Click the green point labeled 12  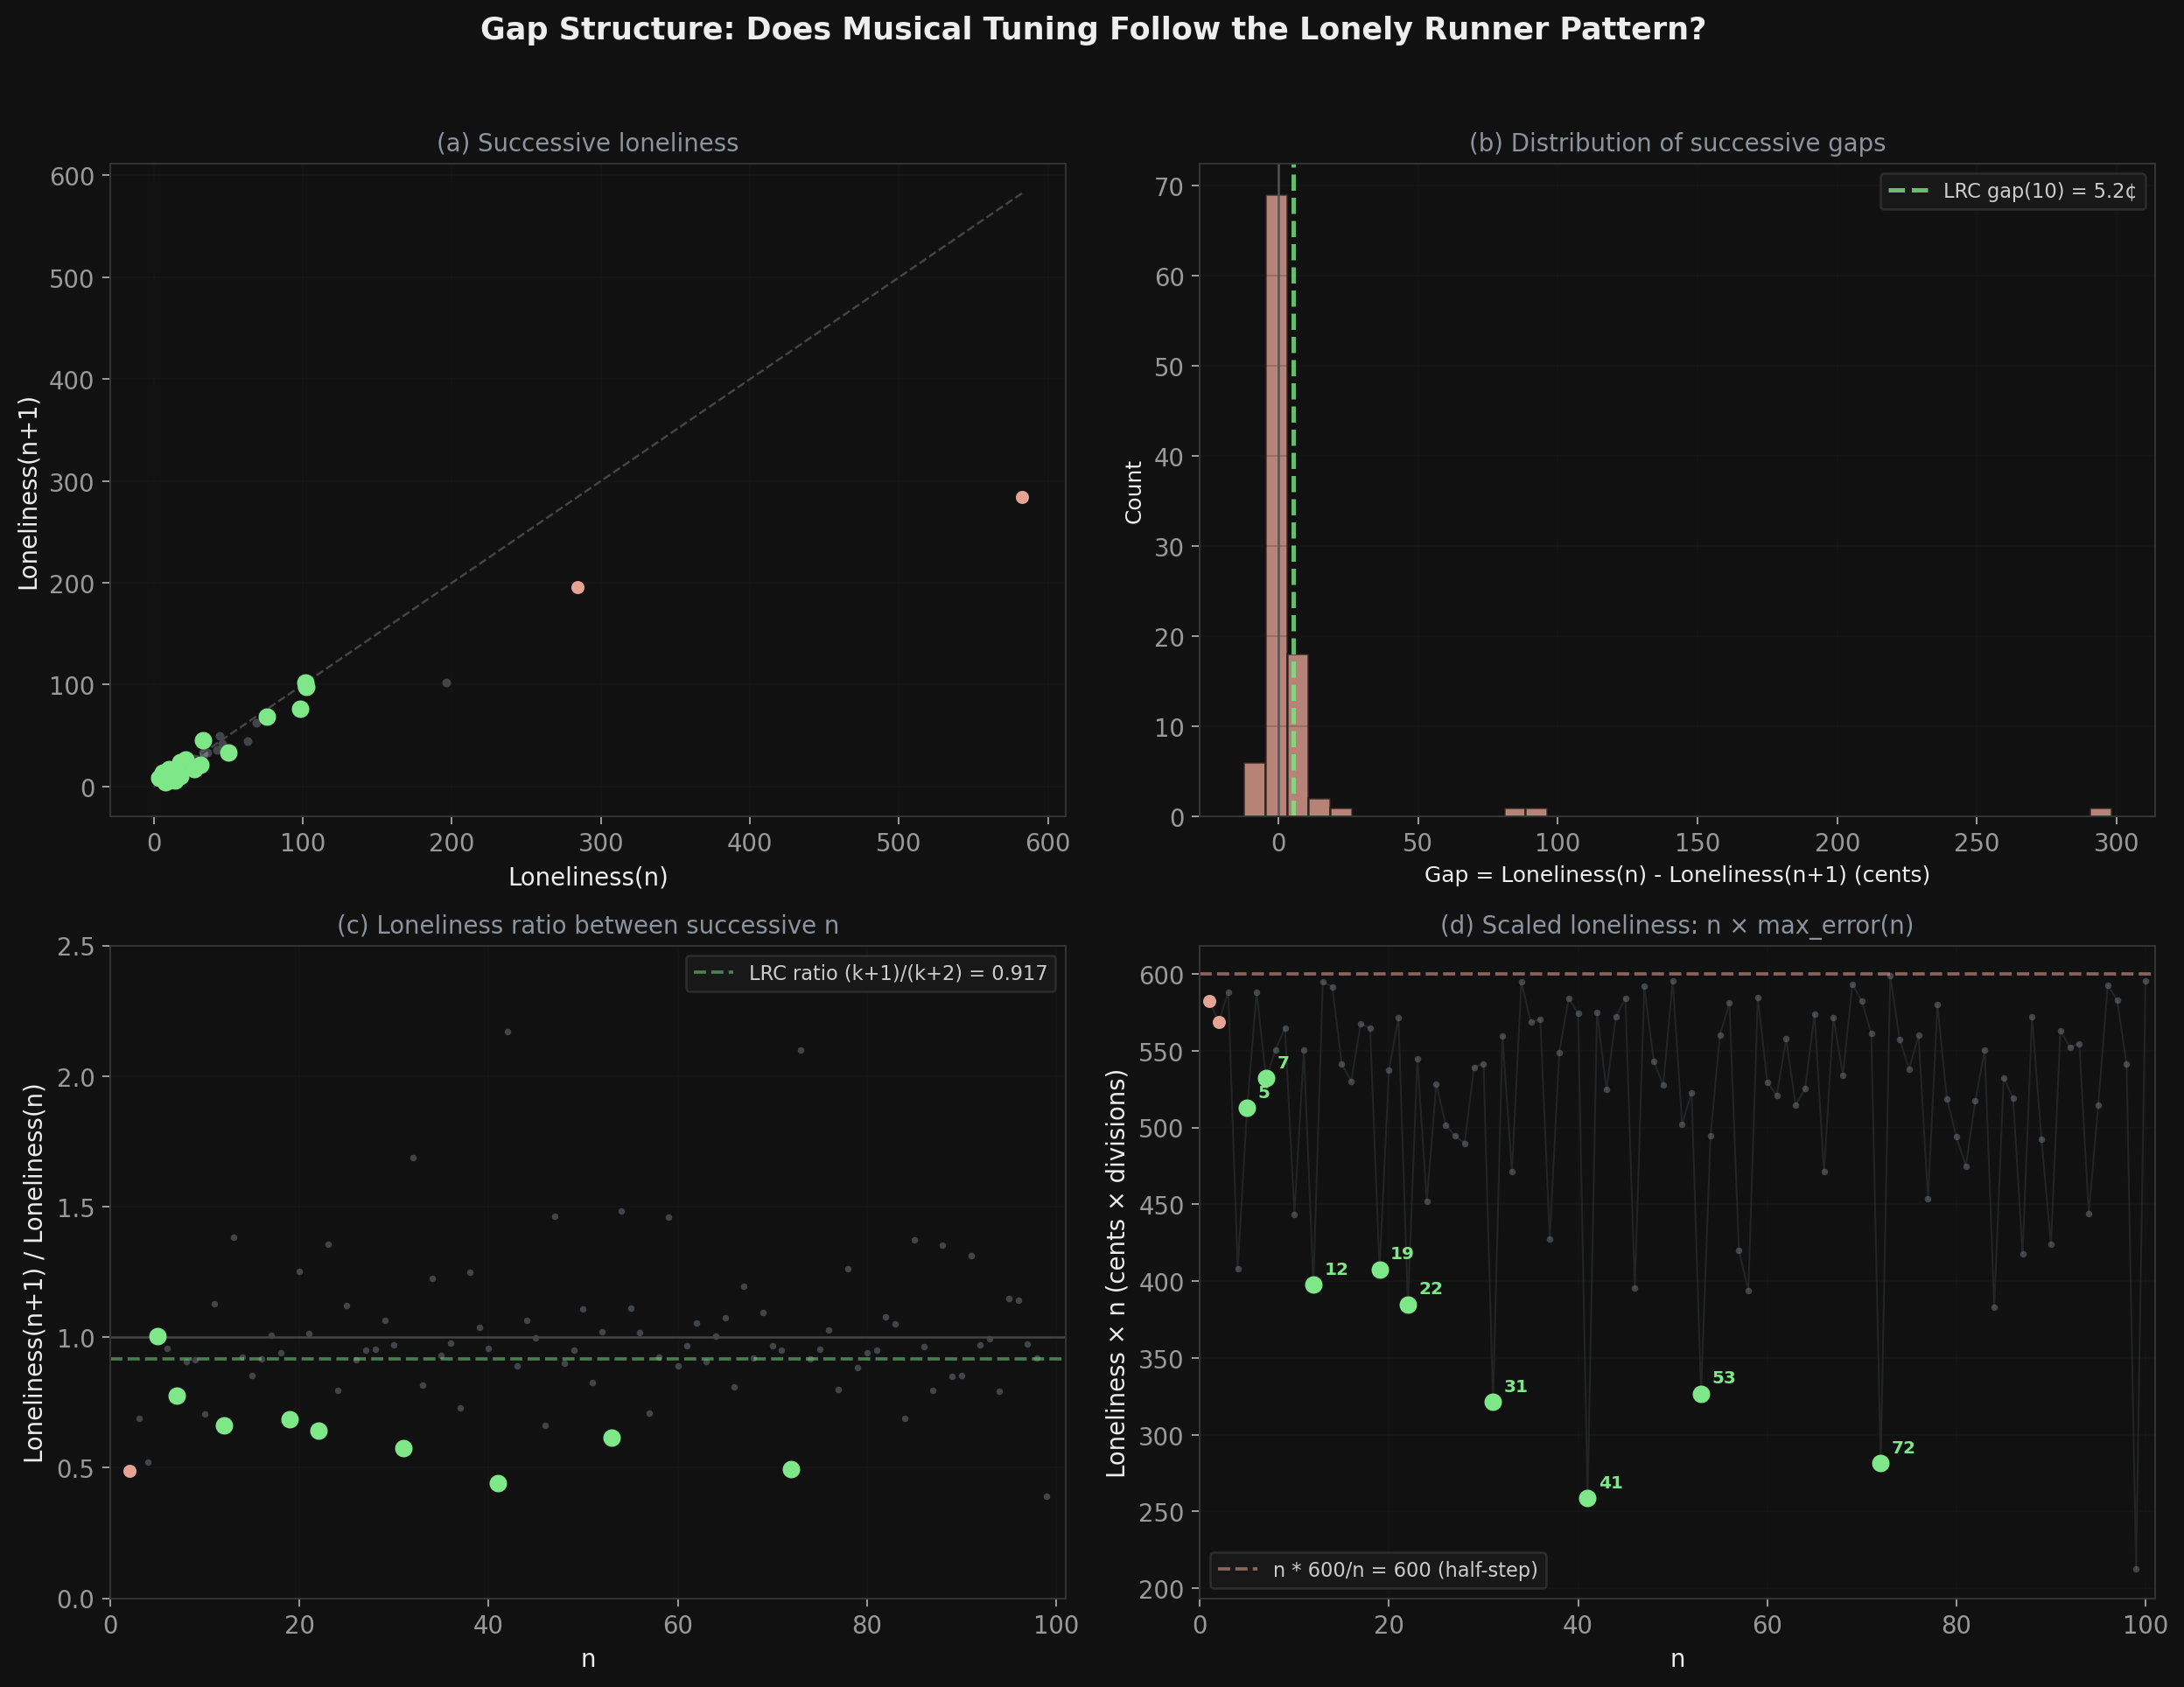pyautogui.click(x=1314, y=1285)
